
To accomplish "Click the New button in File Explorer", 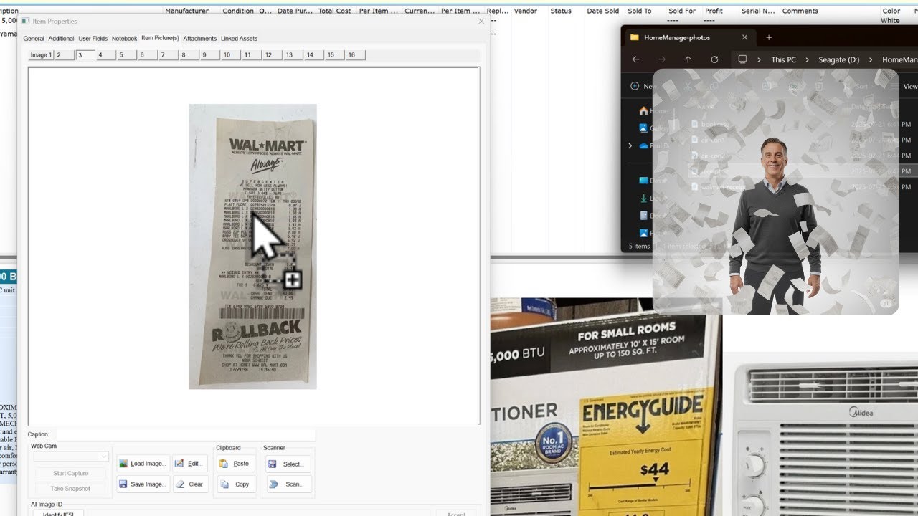I will pyautogui.click(x=643, y=86).
